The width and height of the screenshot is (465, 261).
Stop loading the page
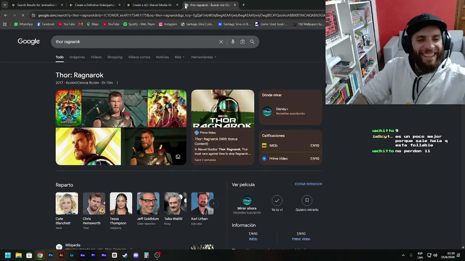(23, 15)
